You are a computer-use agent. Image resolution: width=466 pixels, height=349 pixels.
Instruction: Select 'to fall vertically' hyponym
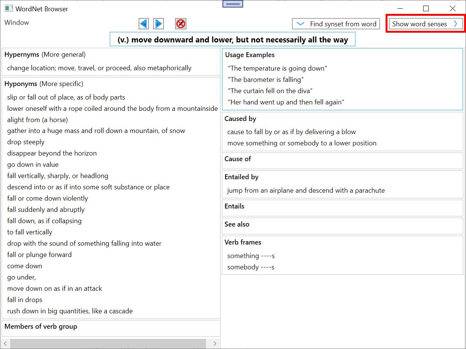30,232
